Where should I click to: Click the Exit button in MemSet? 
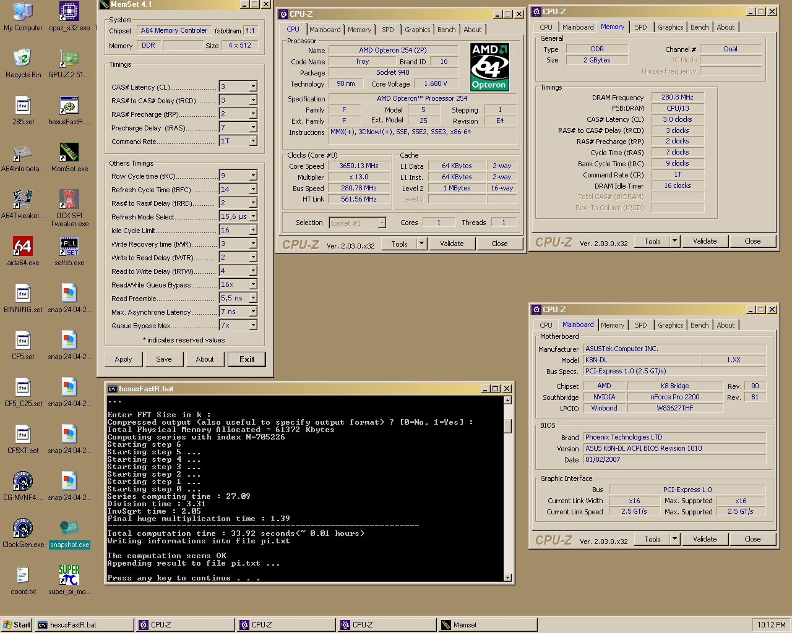pyautogui.click(x=247, y=359)
